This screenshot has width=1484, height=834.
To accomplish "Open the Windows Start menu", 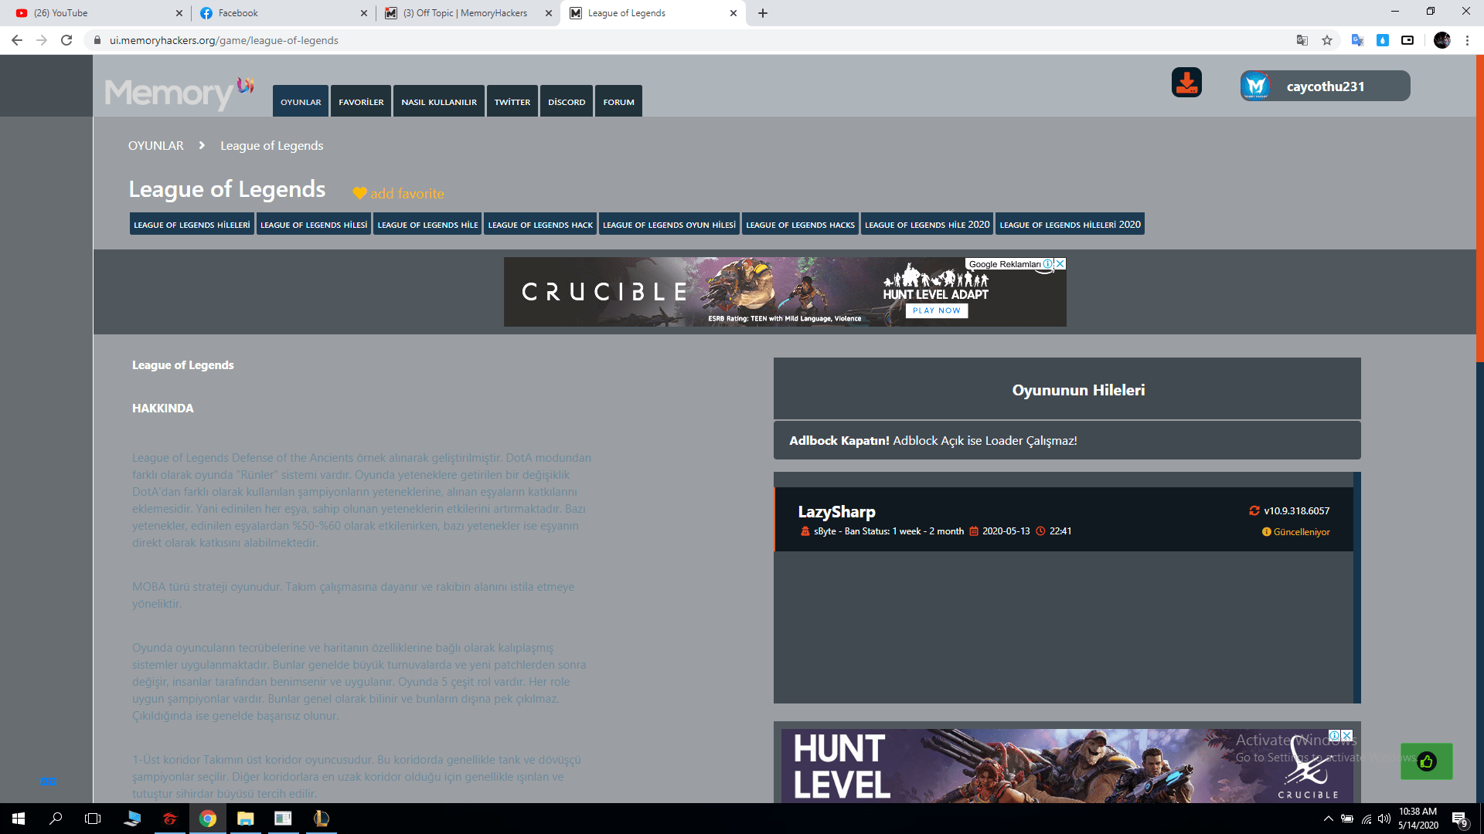I will coord(19,819).
